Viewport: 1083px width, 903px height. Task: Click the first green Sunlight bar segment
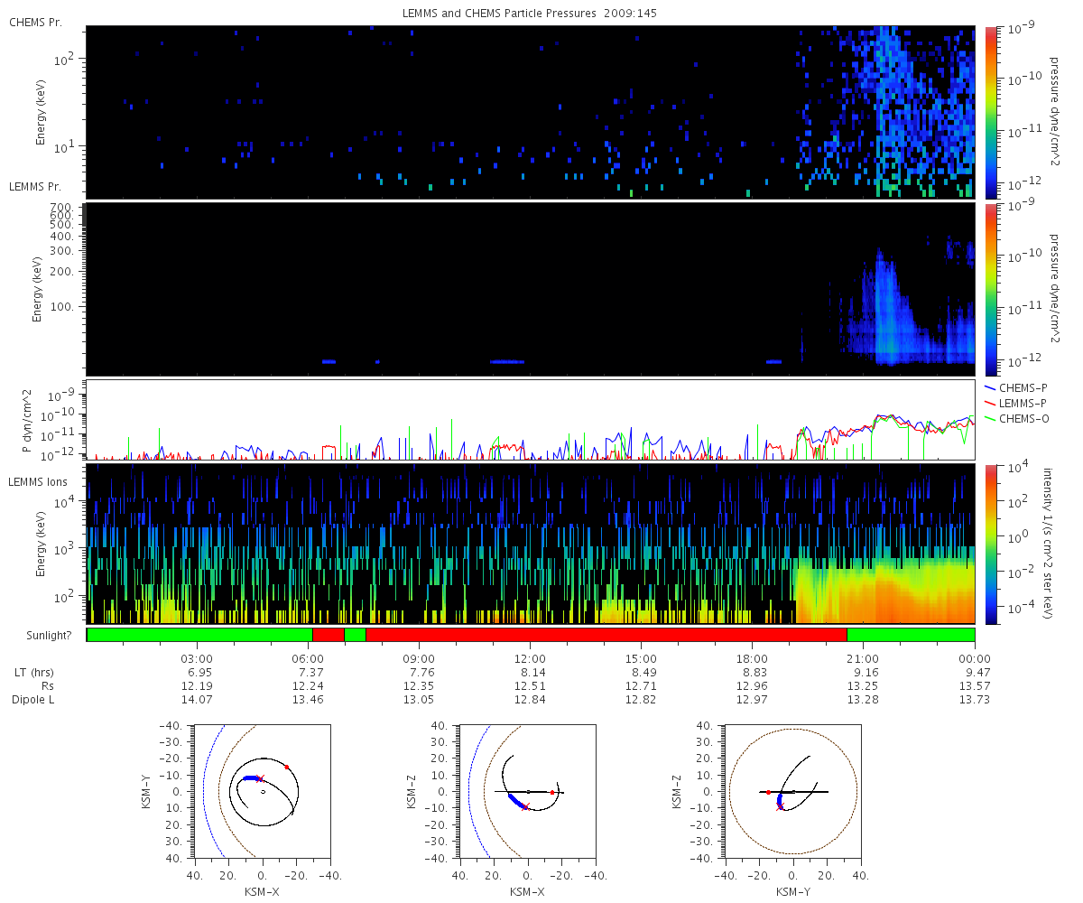pos(199,635)
